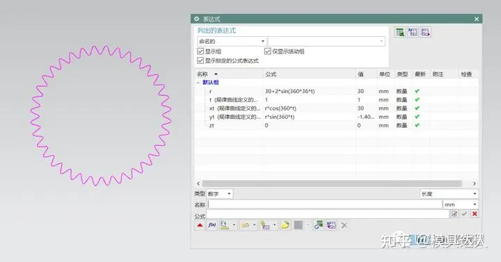Viewport: 501px width, 262px height.
Task: Close the 表达式 dialog
Action: (477, 19)
